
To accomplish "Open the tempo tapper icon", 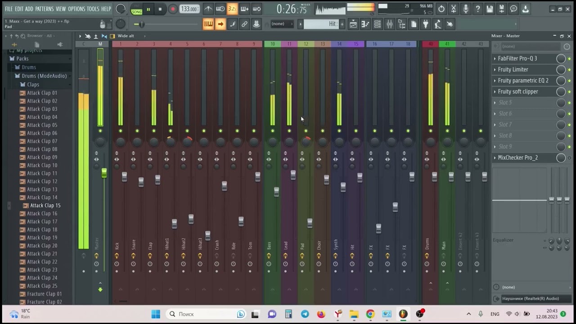I will (437, 24).
